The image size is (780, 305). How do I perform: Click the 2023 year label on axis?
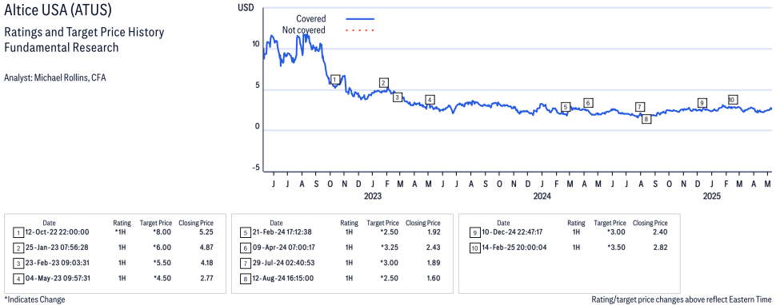pyautogui.click(x=372, y=196)
